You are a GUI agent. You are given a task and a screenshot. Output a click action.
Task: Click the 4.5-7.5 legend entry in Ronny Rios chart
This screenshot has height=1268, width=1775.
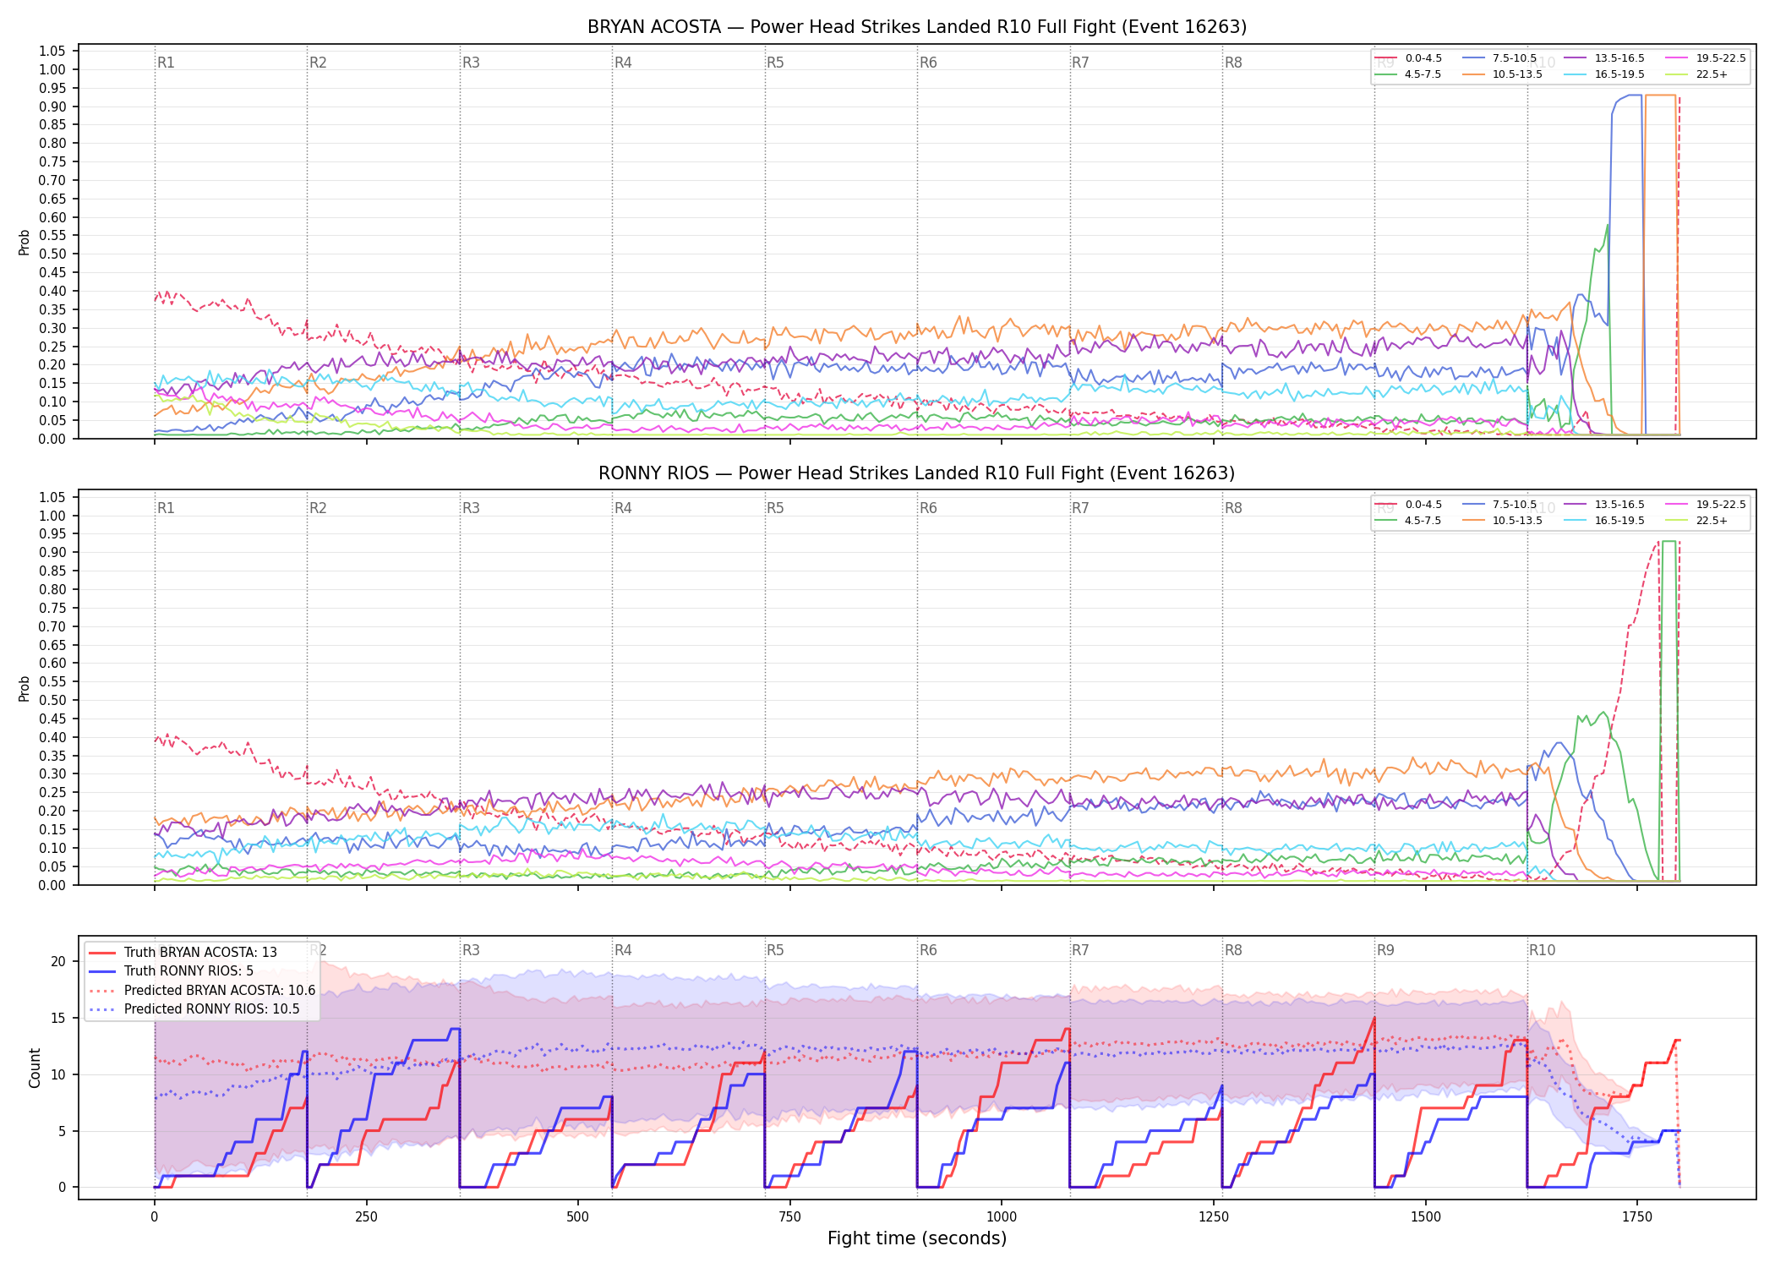click(x=1409, y=521)
